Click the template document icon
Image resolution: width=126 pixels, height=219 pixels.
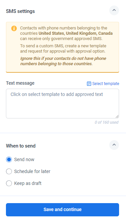point(89,84)
